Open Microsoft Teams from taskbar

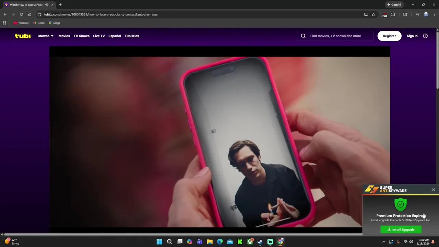click(x=200, y=242)
